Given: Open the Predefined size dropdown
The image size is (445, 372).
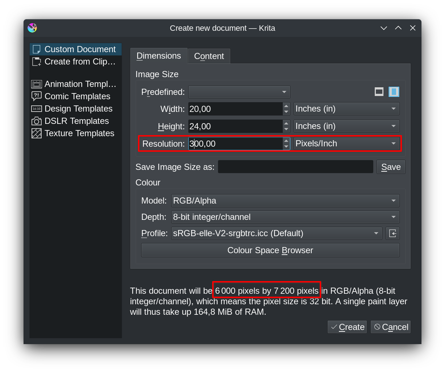Looking at the screenshot, I should [x=239, y=92].
